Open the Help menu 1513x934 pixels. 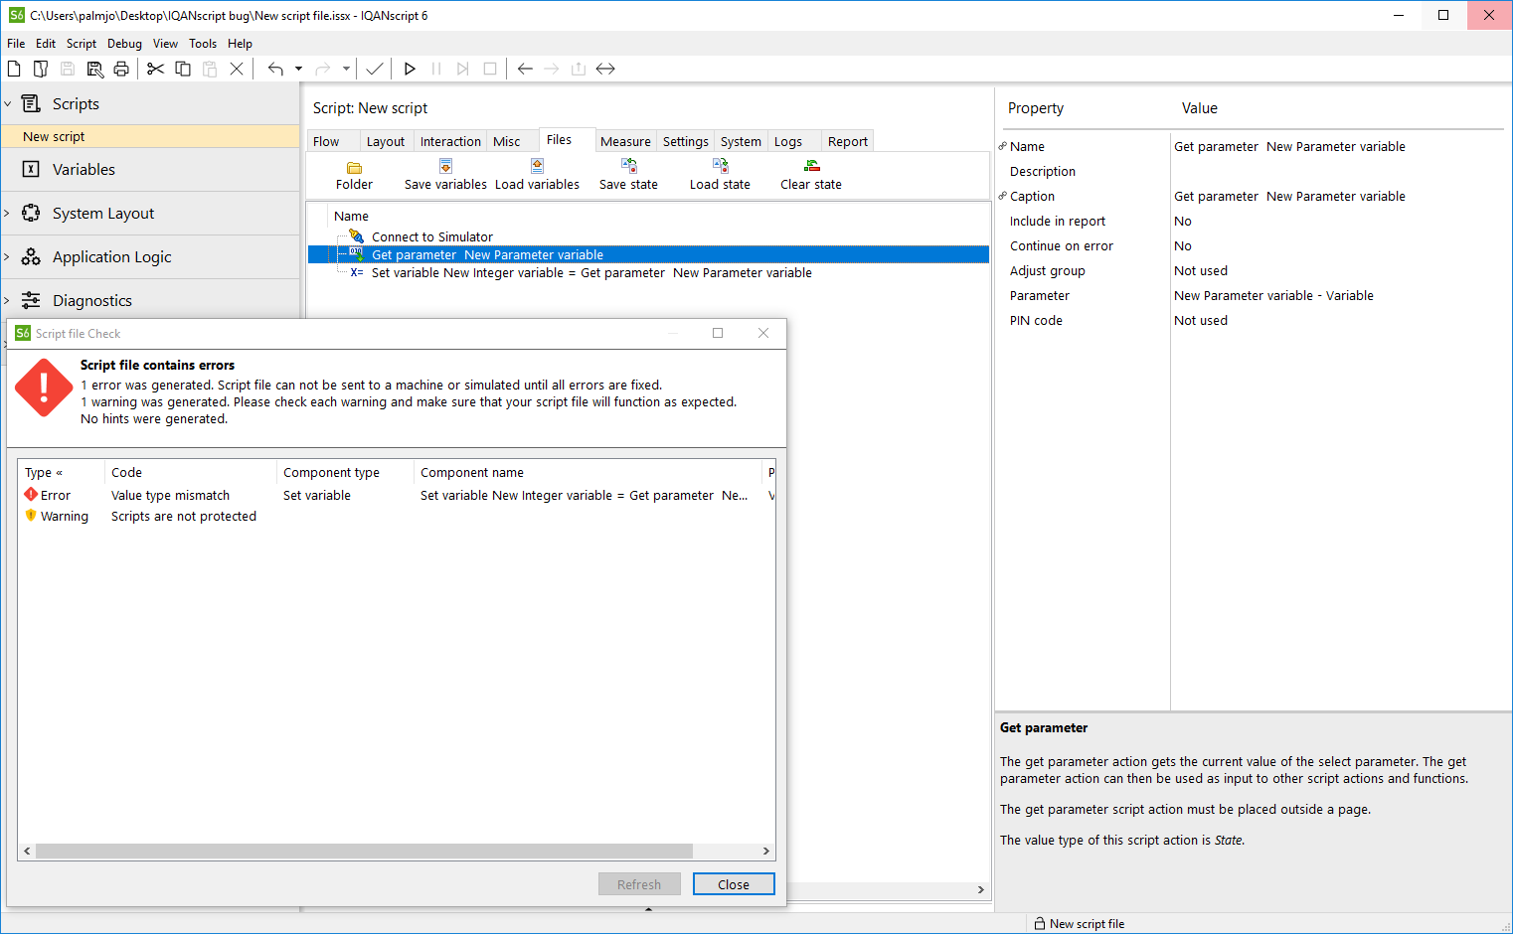click(240, 44)
